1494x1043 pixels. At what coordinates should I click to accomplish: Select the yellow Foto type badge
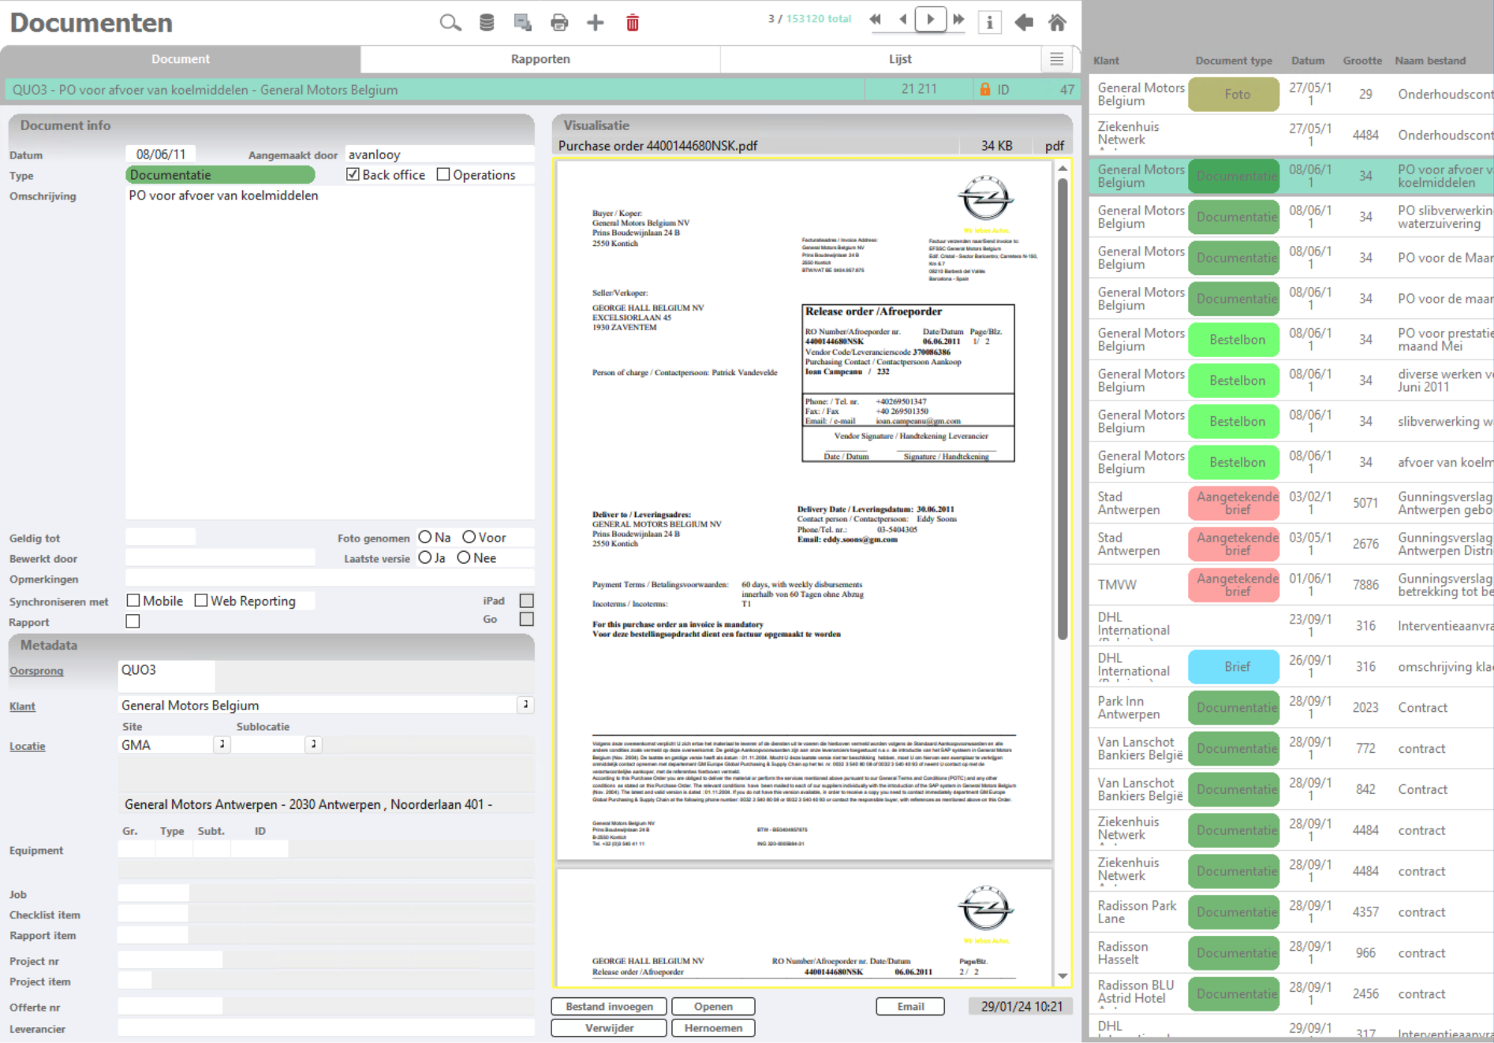click(1234, 95)
